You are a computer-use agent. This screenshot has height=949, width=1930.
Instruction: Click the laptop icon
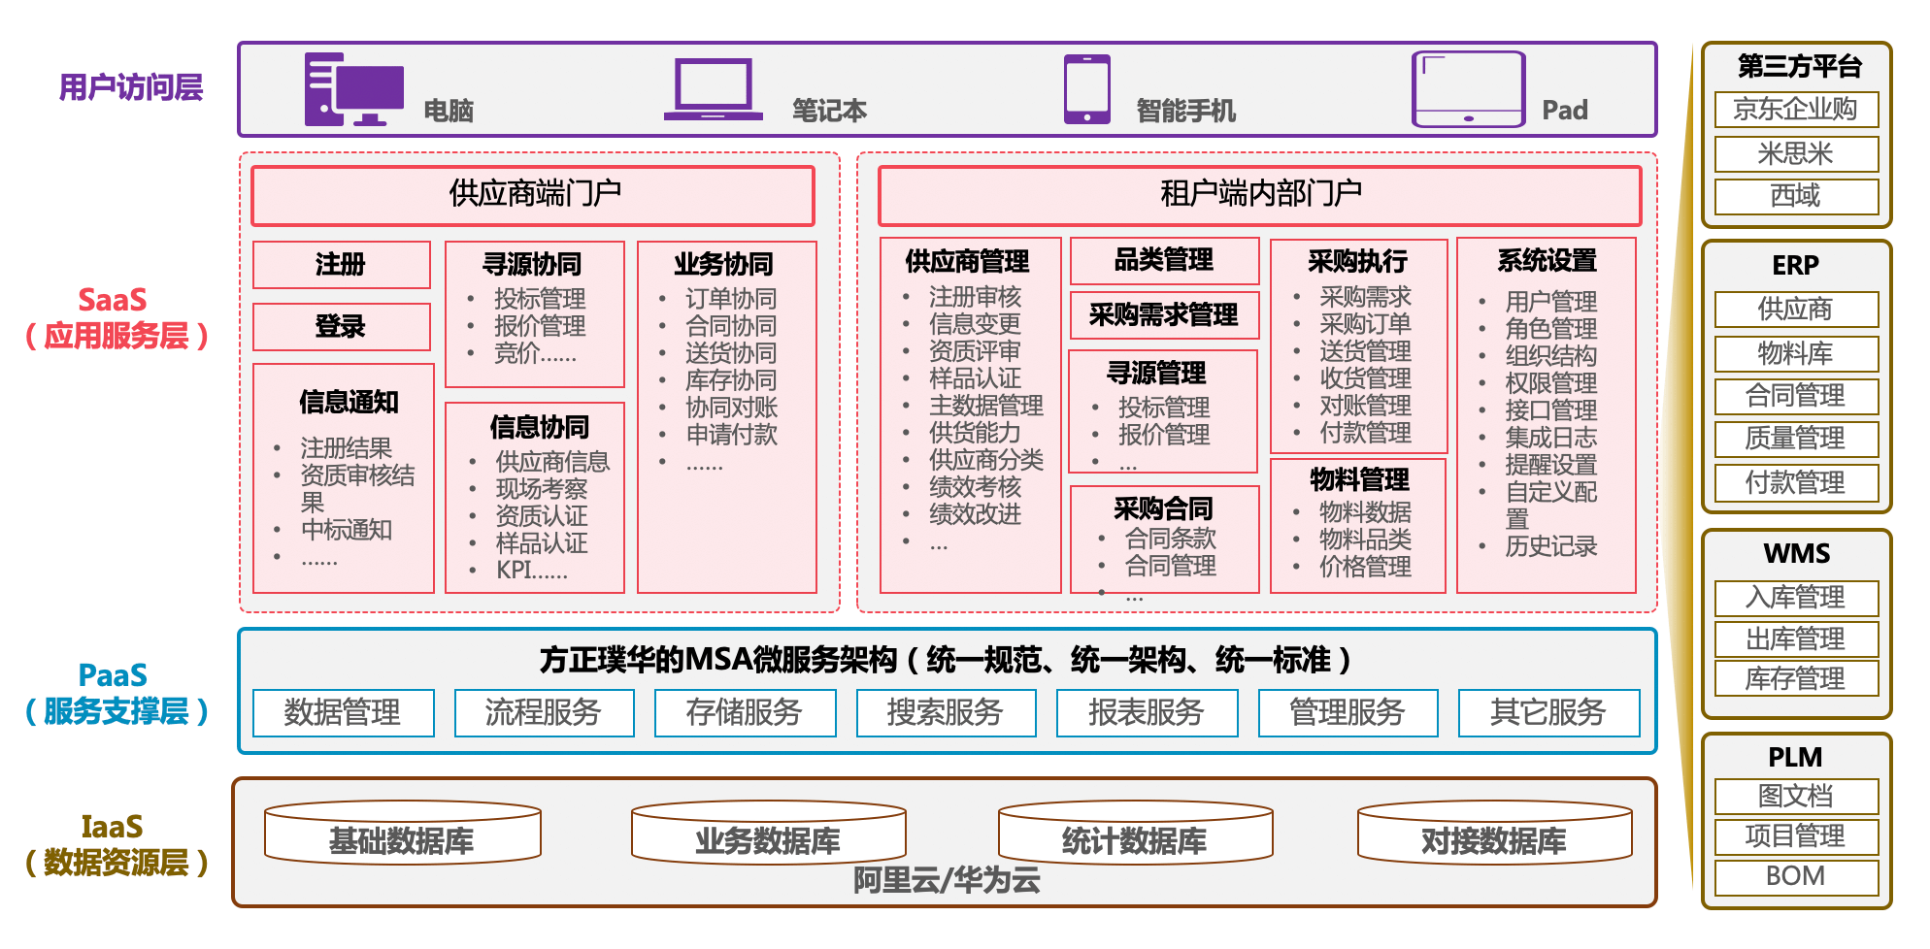(714, 89)
